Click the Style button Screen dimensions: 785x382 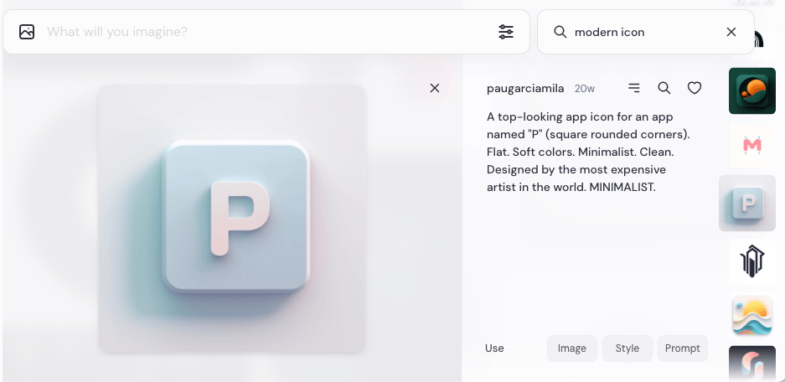click(x=627, y=348)
